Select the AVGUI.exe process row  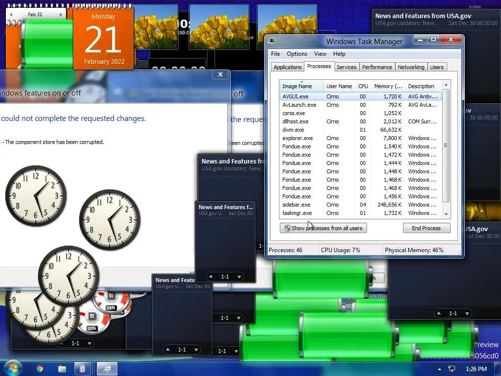coord(361,96)
